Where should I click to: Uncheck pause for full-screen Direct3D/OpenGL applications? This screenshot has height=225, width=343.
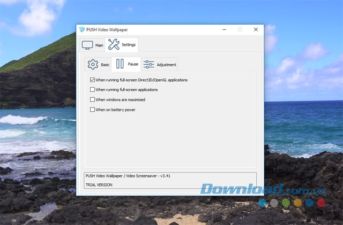point(93,80)
